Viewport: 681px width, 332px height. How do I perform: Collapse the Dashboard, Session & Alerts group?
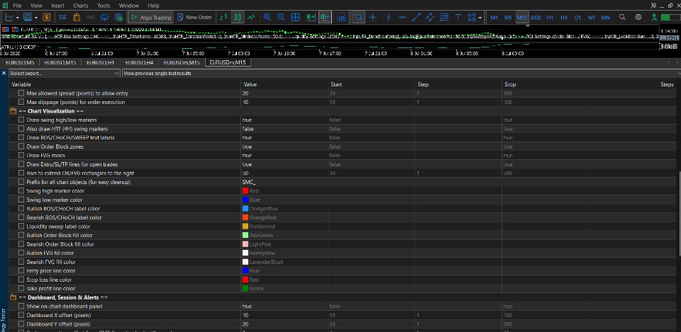pos(13,297)
